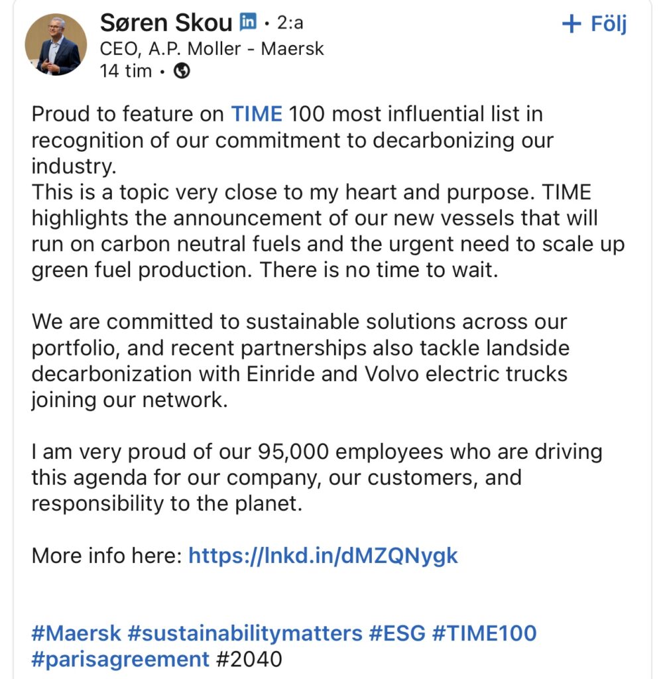Follow Søren Skou with Följ button
Screen dimensions: 665x679
(595, 23)
